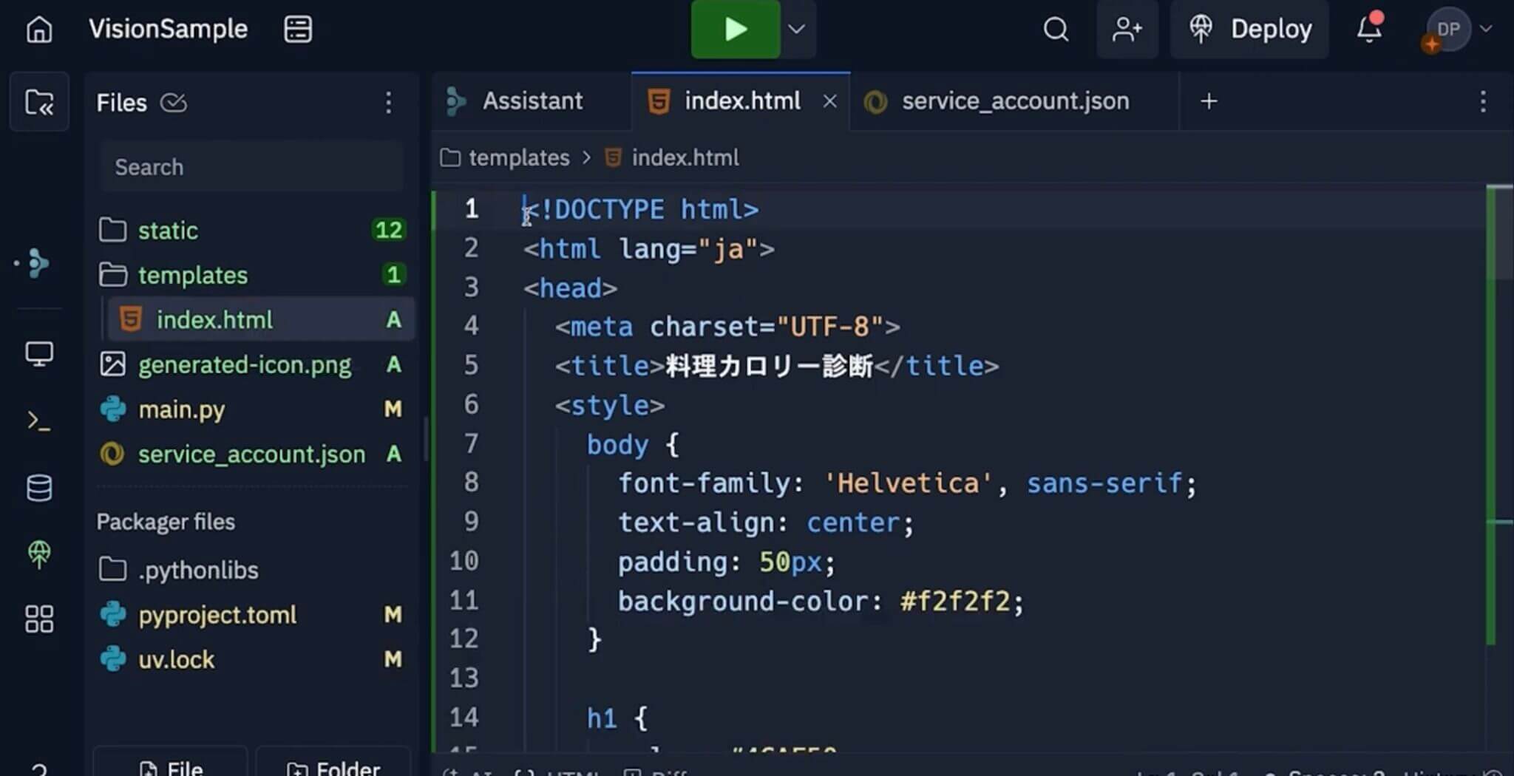The height and width of the screenshot is (776, 1514).
Task: Close the index.html tab
Action: 830,101
